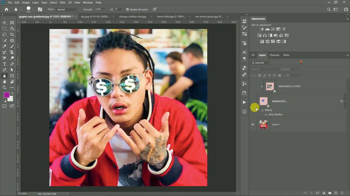Screen dimensions: 350x196
Task: Open the Strength percentage dropdown
Action: (104, 10)
